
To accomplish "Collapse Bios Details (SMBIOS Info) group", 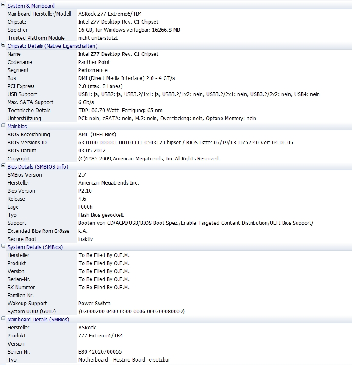I will [3, 166].
